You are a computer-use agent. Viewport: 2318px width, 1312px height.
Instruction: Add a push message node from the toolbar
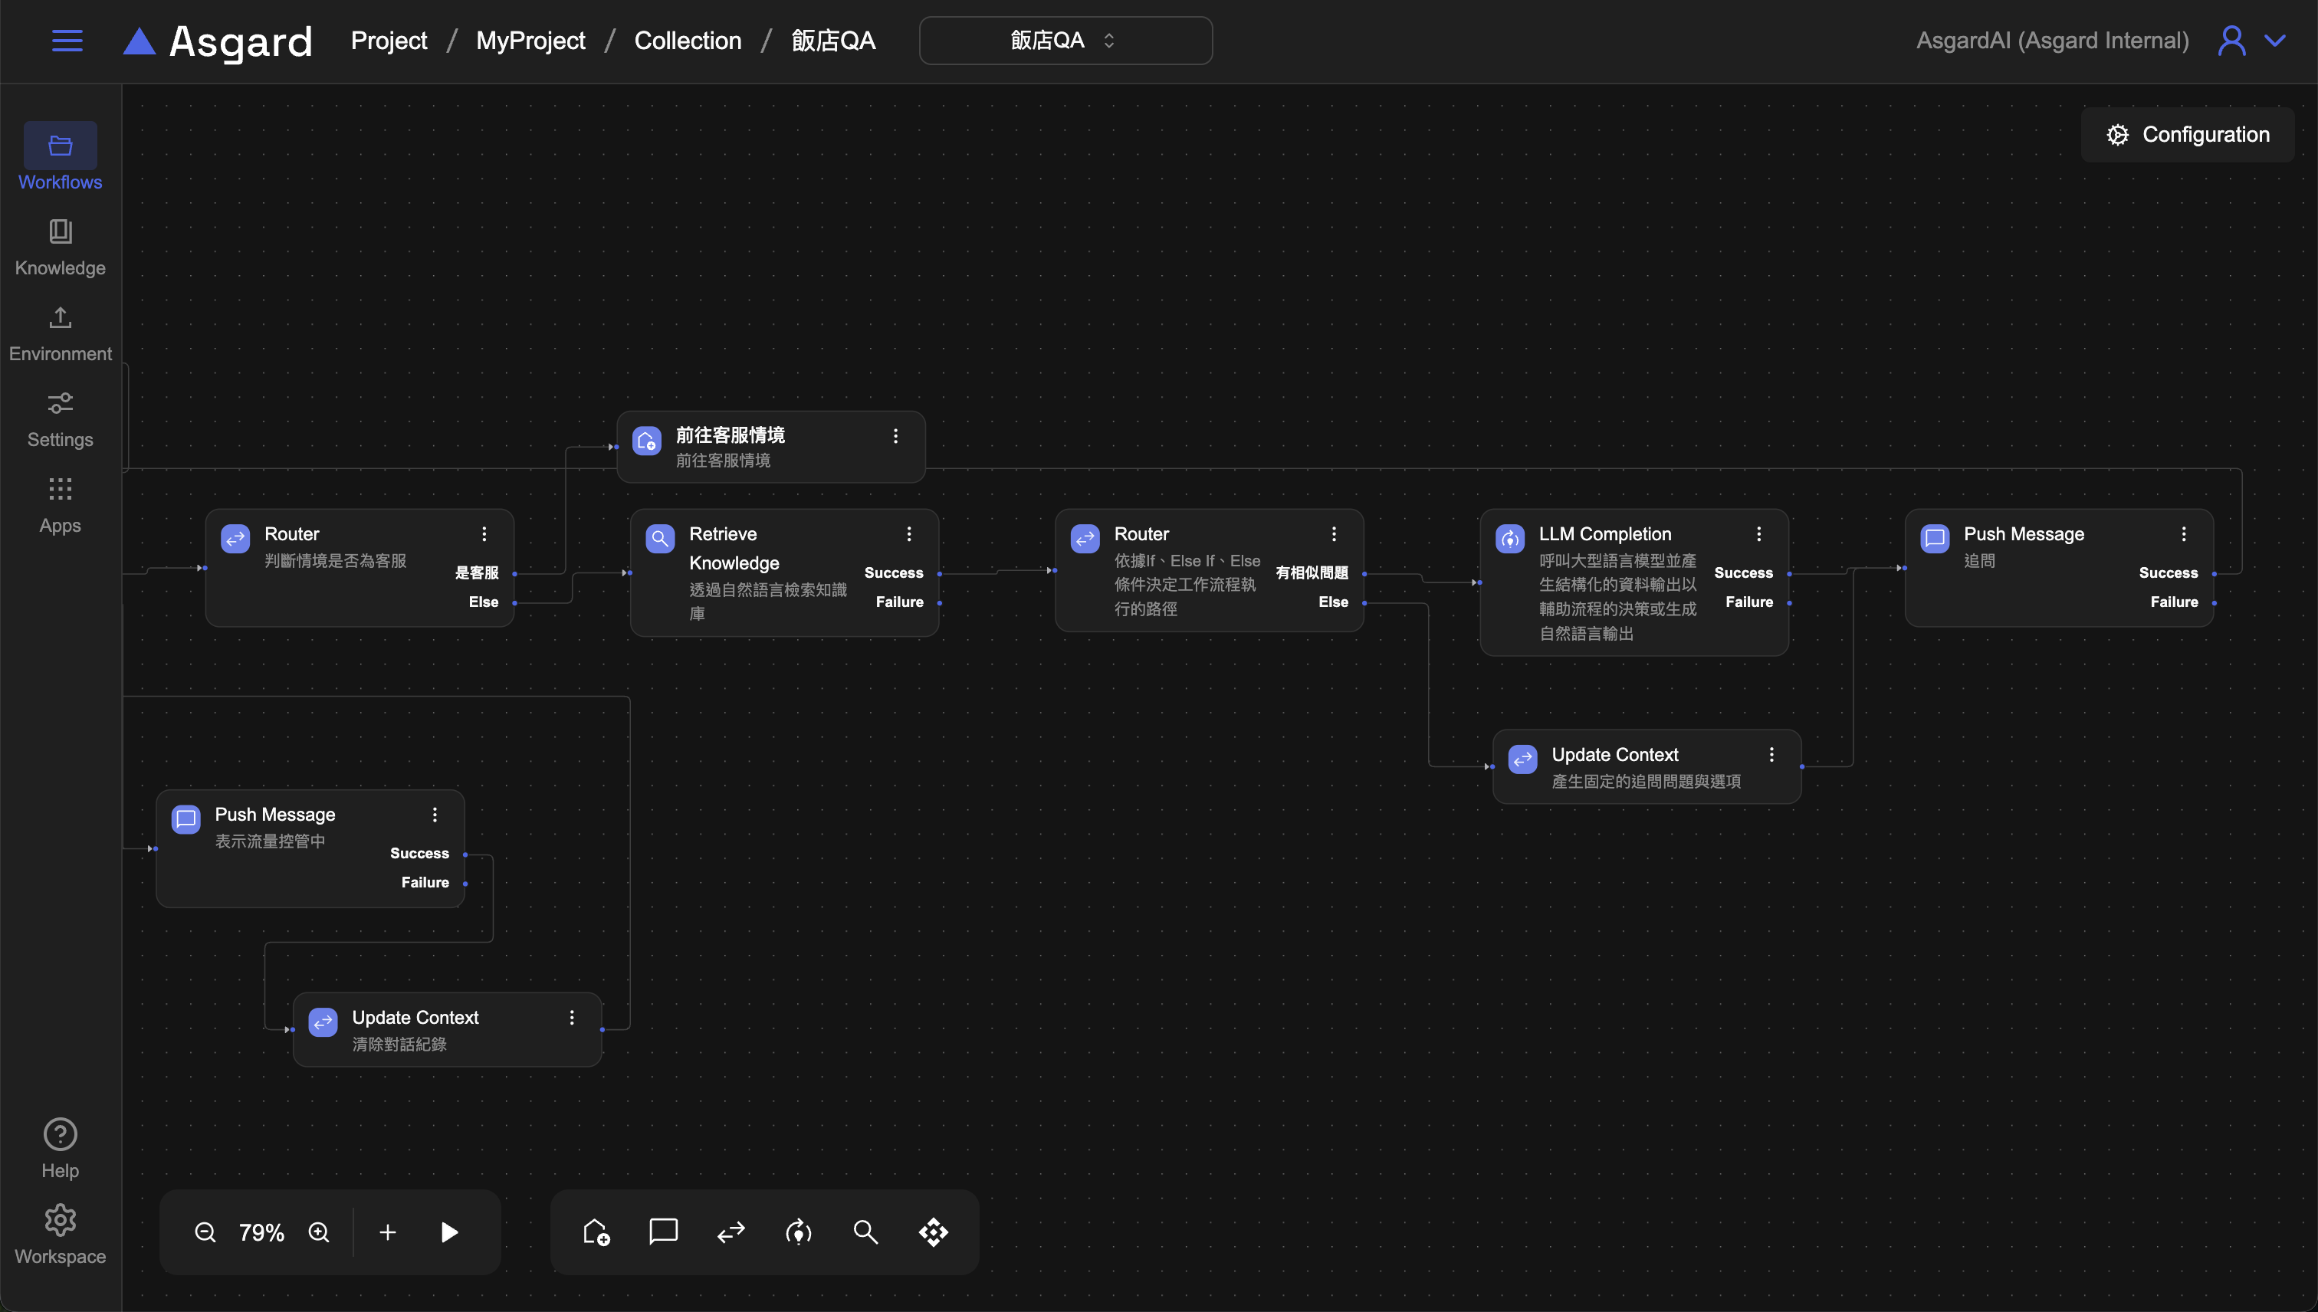point(663,1231)
